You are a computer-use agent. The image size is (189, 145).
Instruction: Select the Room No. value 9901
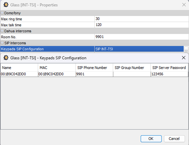coord(141,37)
